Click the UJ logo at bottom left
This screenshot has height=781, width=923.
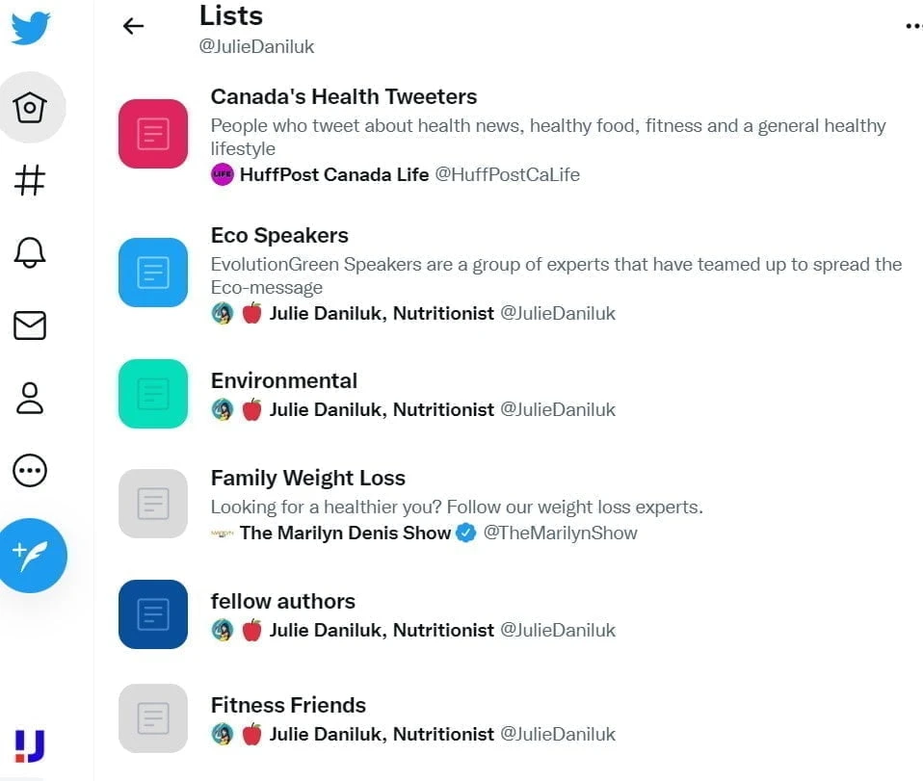[32, 745]
